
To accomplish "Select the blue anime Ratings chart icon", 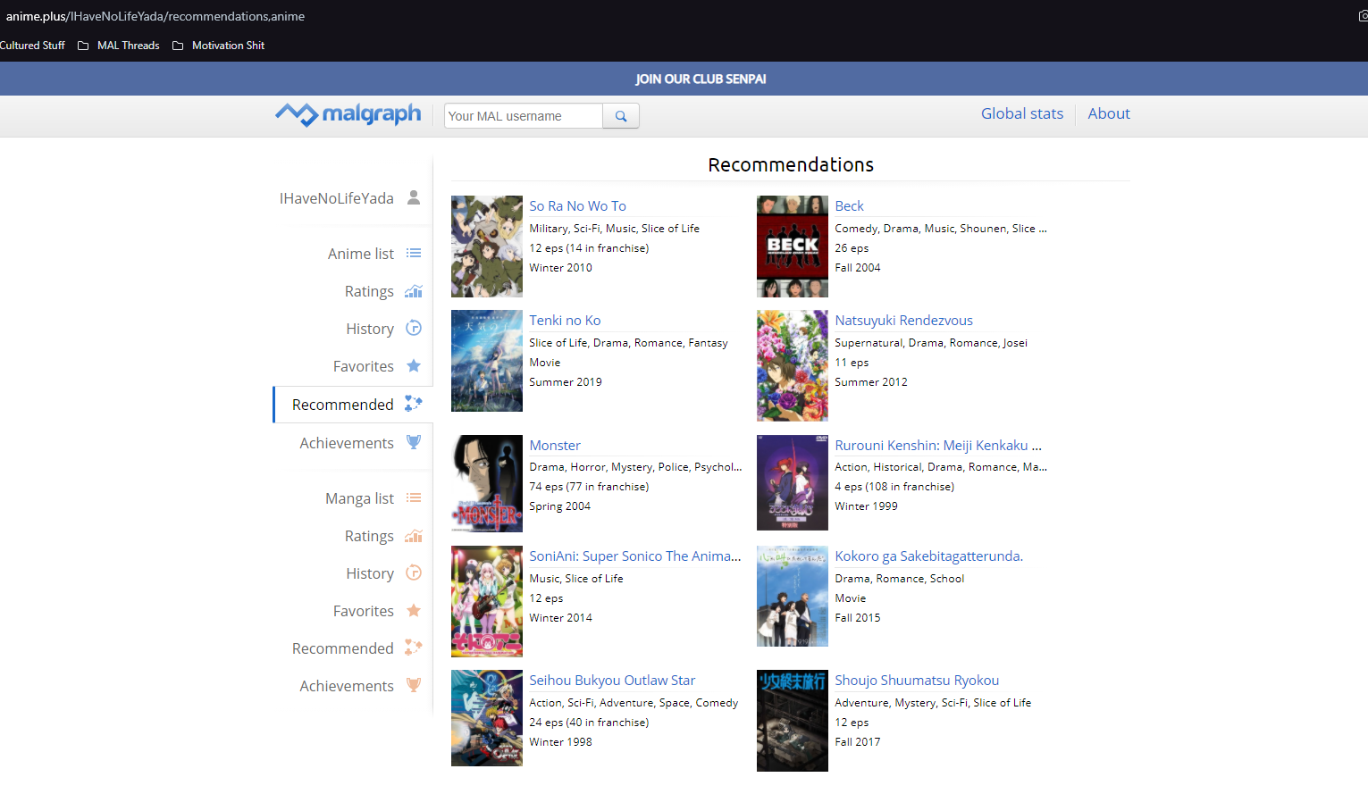I will (x=413, y=291).
